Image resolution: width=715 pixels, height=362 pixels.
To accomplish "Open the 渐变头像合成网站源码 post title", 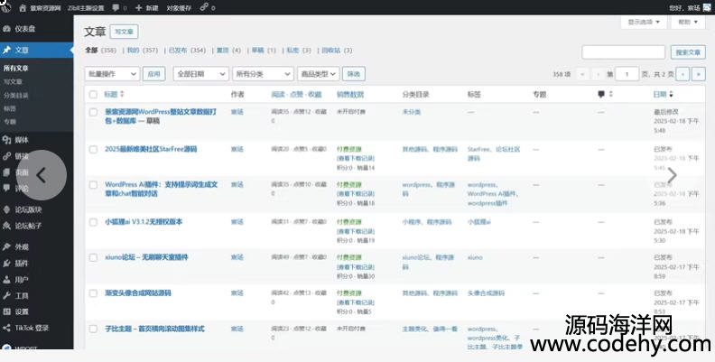I will (138, 293).
